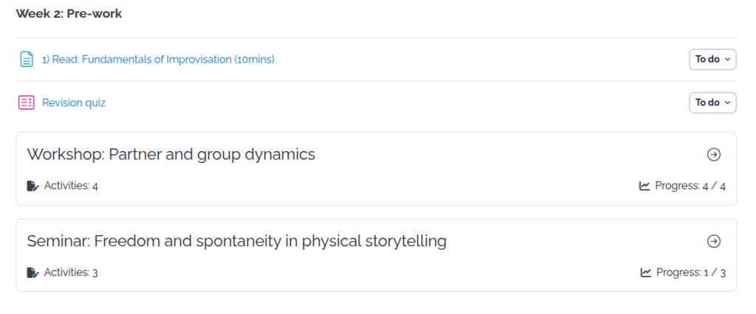
Task: Open Read: Fundamentals of Improvisation link
Action: (x=158, y=60)
